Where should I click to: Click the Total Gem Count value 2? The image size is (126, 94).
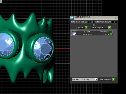coord(114,22)
